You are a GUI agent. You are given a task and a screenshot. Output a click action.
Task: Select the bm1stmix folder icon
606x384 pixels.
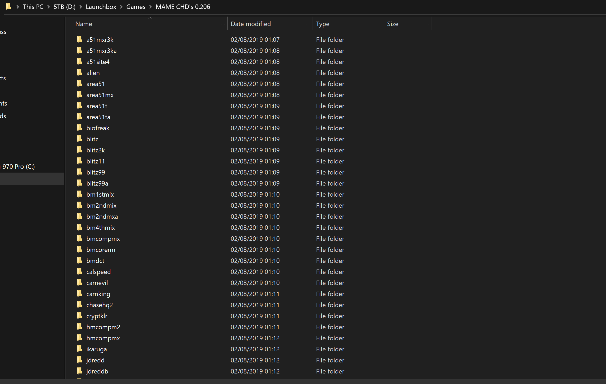(x=80, y=194)
